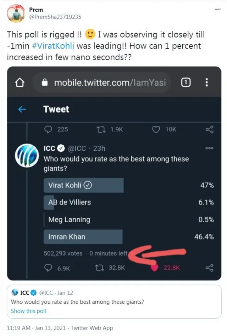The height and width of the screenshot is (336, 227).
Task: Tap the home icon in the browser toolbar
Action: [20, 82]
